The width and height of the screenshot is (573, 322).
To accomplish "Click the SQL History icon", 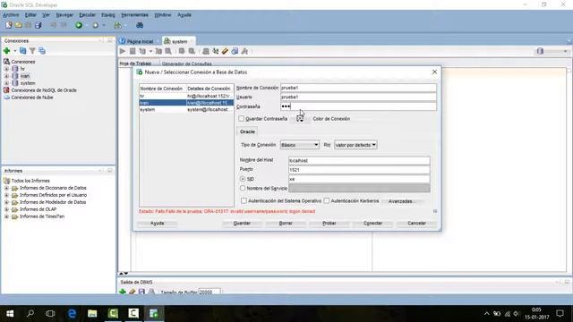I will [x=235, y=51].
